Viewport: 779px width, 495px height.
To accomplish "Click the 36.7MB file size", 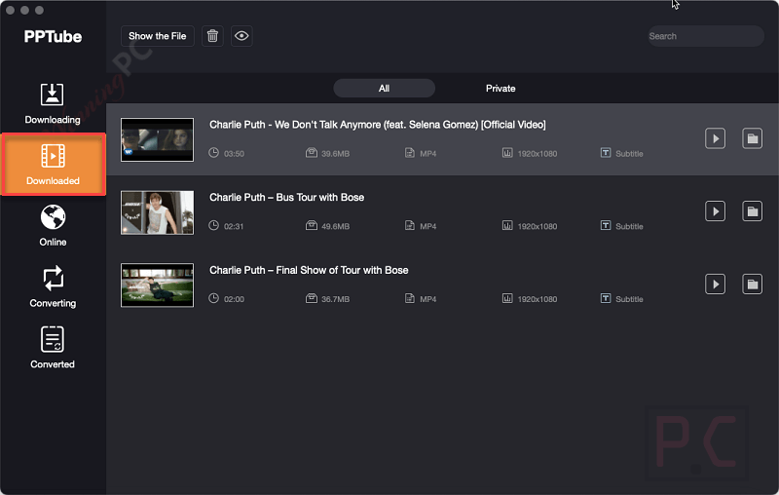I will click(x=335, y=299).
